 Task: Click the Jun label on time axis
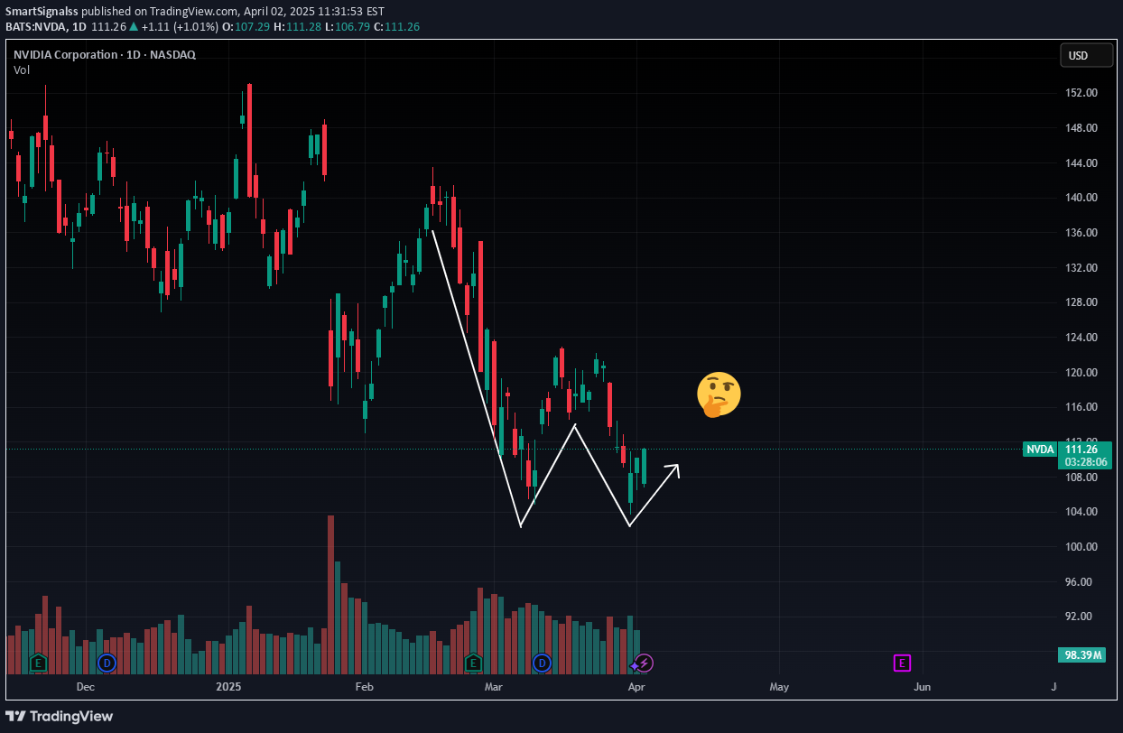[x=923, y=687]
